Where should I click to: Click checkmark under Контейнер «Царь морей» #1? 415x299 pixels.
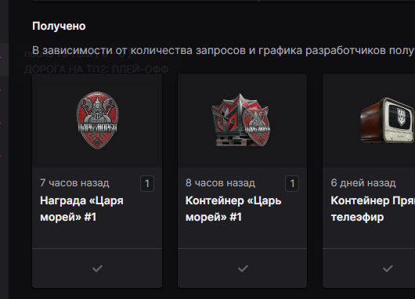point(243,268)
